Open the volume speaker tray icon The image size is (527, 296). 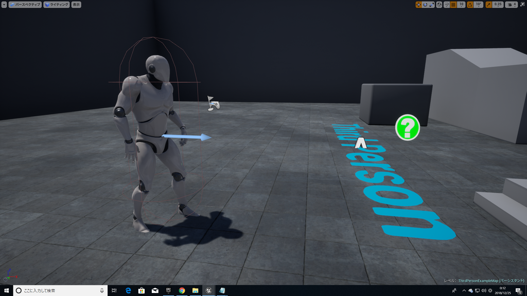pos(484,291)
